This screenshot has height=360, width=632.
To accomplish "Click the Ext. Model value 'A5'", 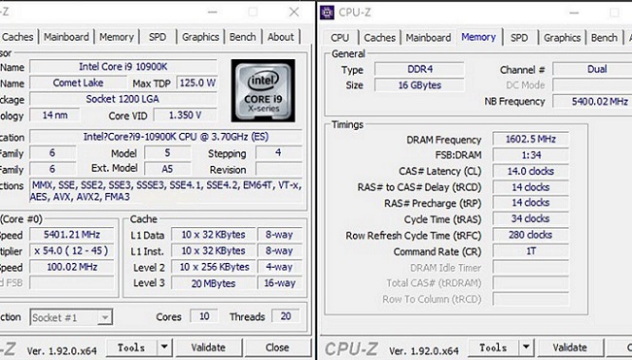I will (x=167, y=169).
